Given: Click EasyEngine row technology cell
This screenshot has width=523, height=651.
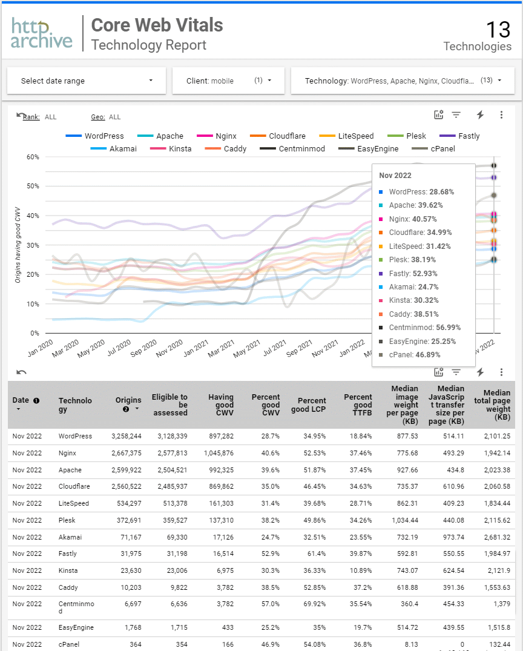Looking at the screenshot, I should tap(76, 627).
